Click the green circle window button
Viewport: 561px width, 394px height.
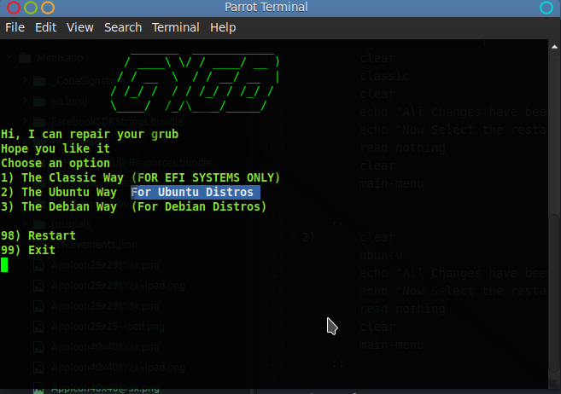[x=31, y=8]
